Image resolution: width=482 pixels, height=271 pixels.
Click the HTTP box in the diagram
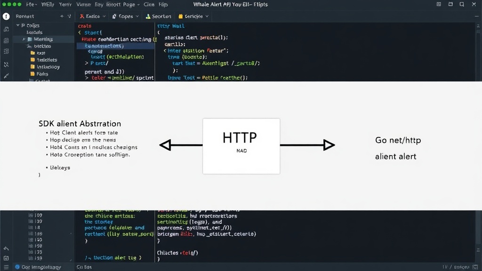pyautogui.click(x=241, y=146)
